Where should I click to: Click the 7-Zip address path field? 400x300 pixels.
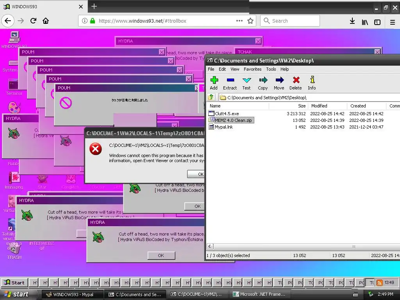[309, 97]
